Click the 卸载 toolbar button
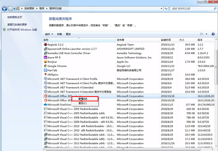 click(59, 34)
